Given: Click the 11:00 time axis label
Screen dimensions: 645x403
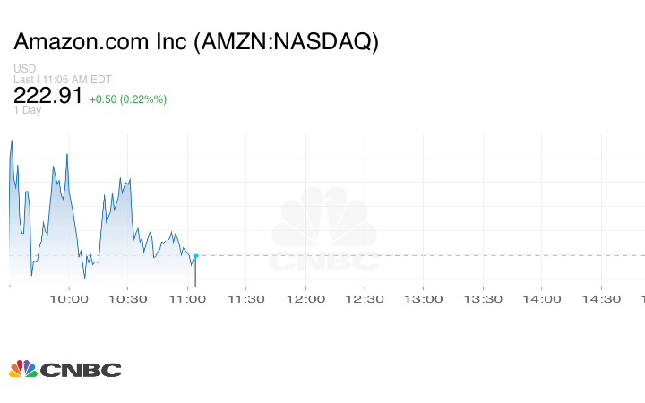Looking at the screenshot, I should pos(187,299).
